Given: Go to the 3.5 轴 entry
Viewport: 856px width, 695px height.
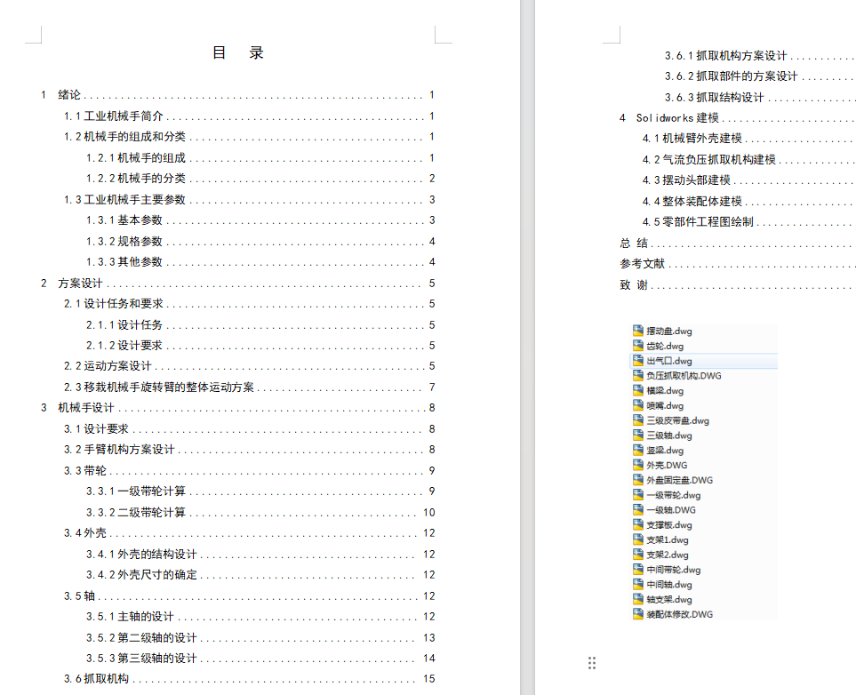Looking at the screenshot, I should (249, 596).
